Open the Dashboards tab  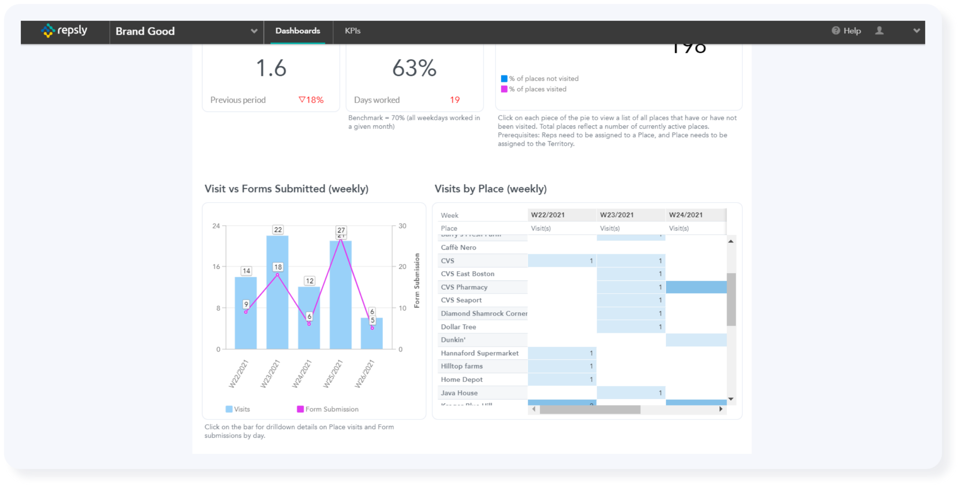tap(297, 30)
